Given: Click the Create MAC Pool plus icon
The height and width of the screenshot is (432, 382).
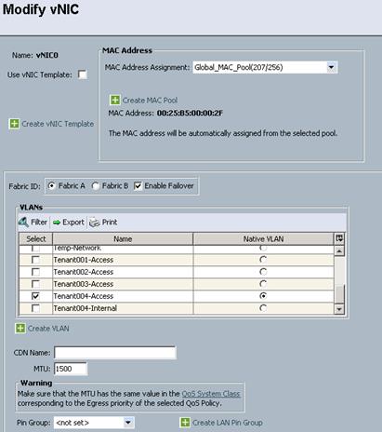Looking at the screenshot, I should [x=115, y=100].
